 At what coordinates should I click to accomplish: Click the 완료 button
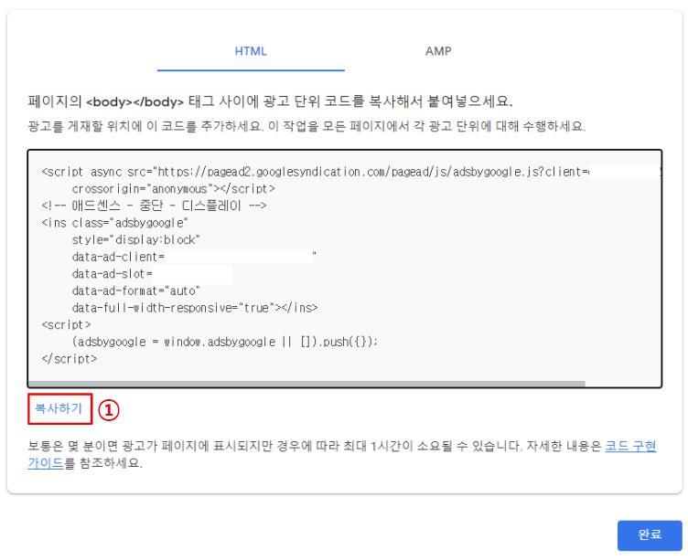pyautogui.click(x=650, y=535)
